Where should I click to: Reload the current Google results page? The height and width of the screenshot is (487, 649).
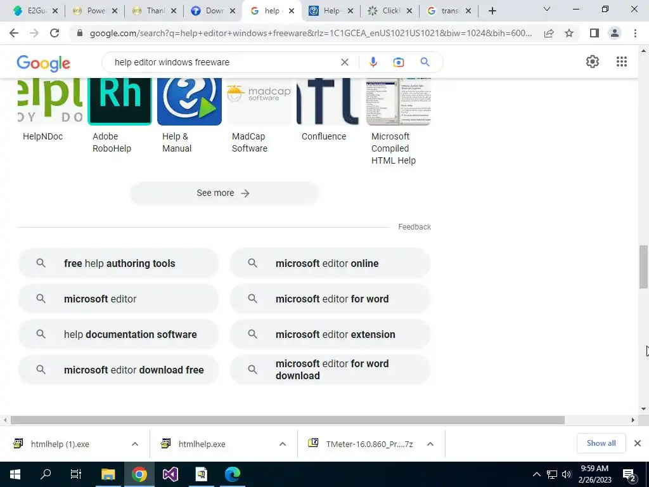tap(55, 33)
